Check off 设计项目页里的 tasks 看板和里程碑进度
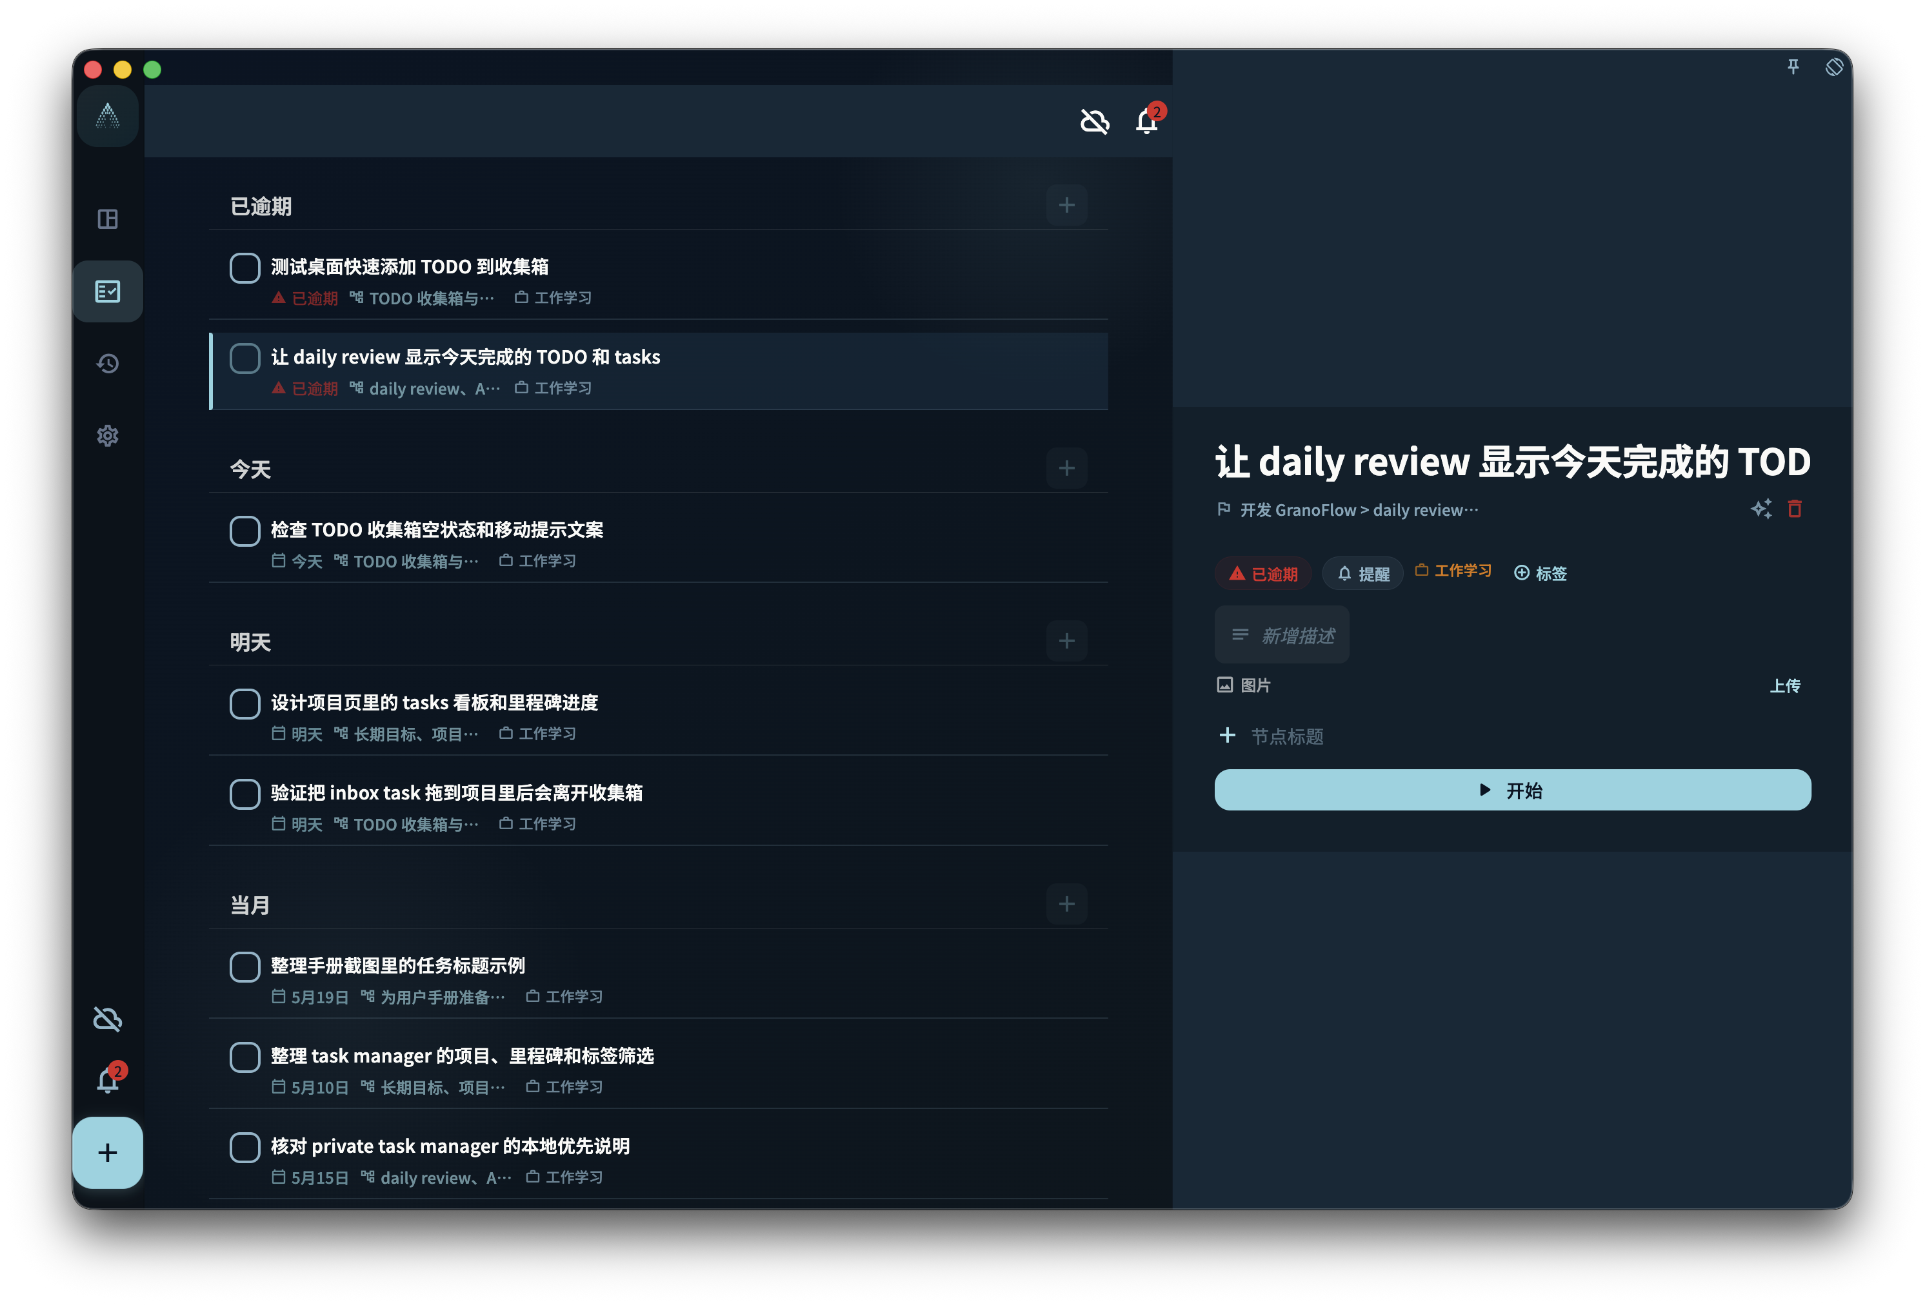The width and height of the screenshot is (1925, 1305). [244, 704]
